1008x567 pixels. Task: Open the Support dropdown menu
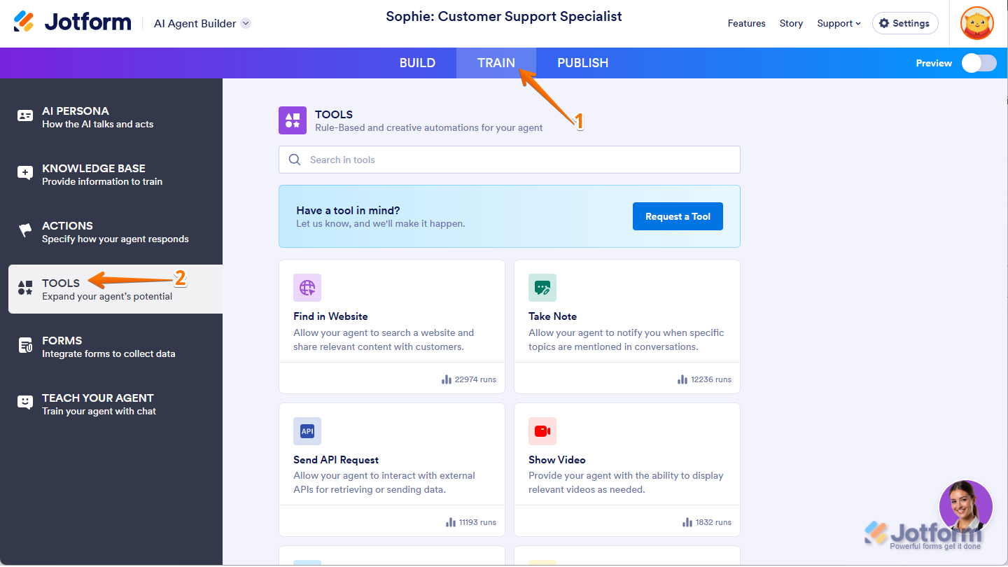pyautogui.click(x=839, y=23)
